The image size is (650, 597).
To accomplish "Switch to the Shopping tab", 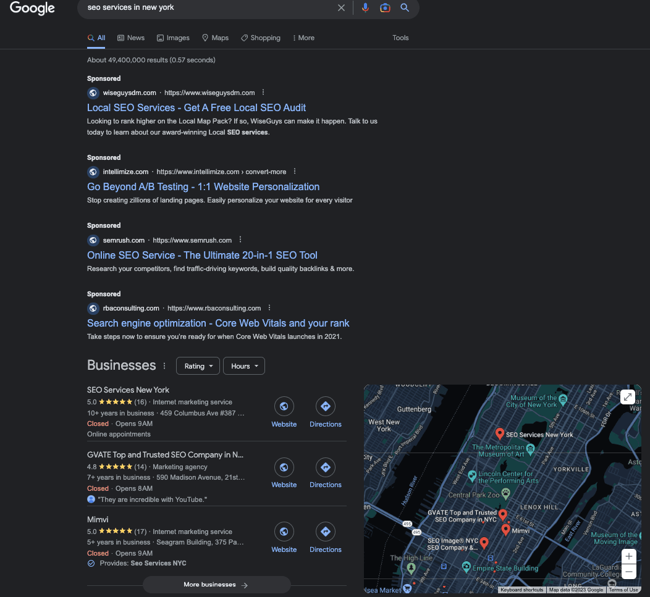I will click(261, 38).
